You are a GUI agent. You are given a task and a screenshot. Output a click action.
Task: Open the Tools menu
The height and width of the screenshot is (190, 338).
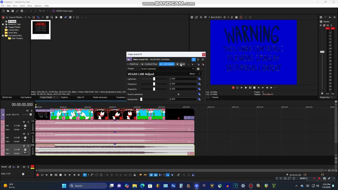coord(30,6)
